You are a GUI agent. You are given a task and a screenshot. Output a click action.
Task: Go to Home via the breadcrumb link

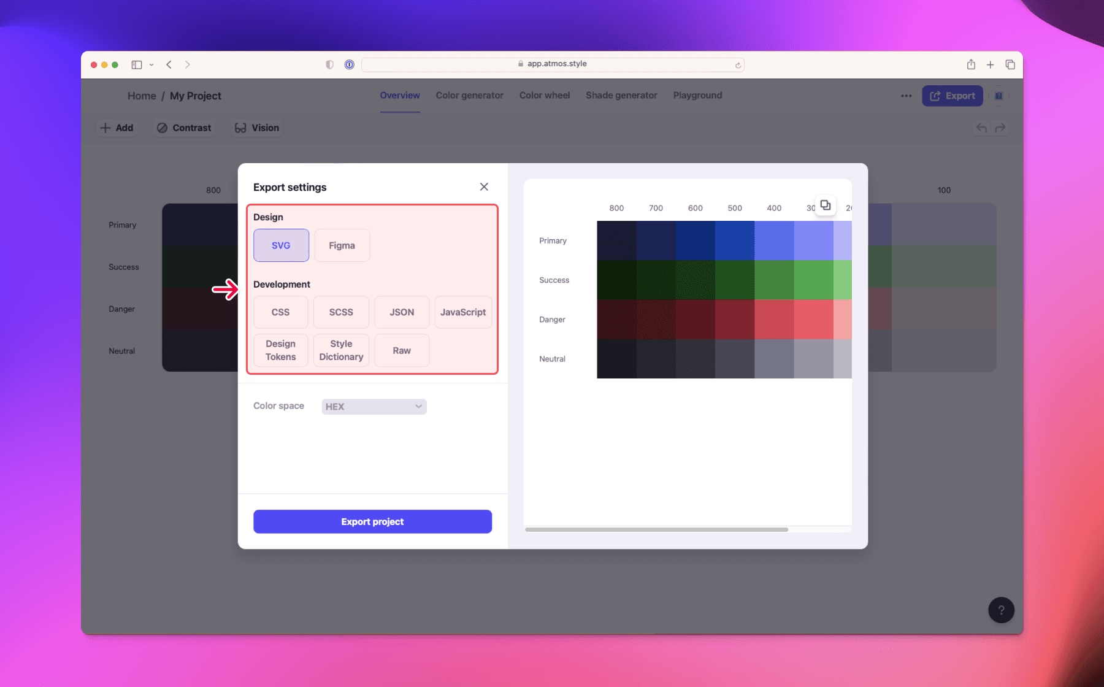pos(142,96)
